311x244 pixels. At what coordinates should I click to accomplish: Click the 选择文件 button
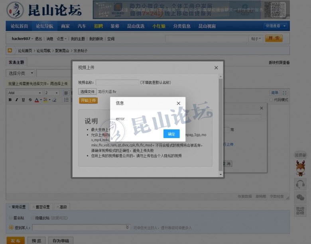pyautogui.click(x=87, y=92)
